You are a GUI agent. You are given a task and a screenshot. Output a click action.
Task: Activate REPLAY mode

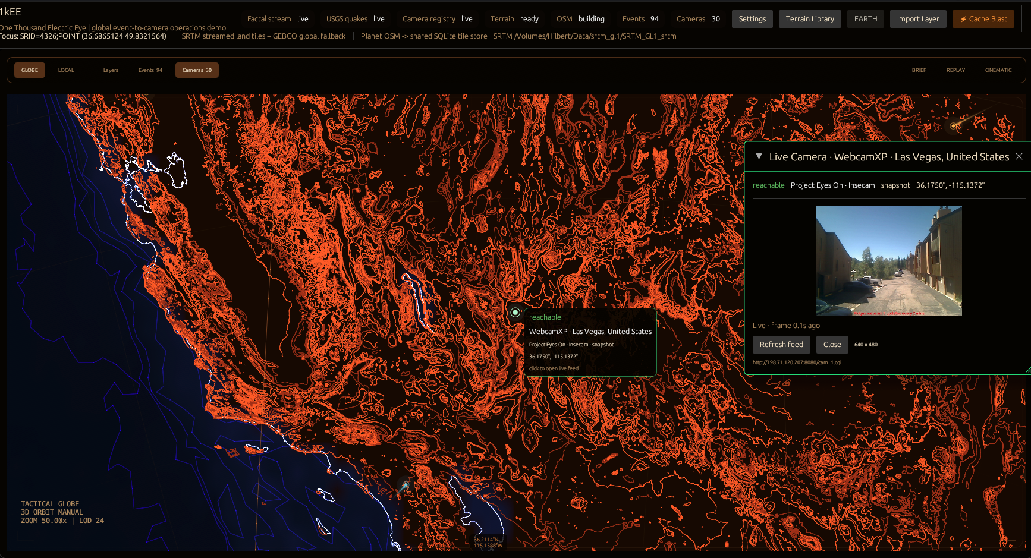955,70
